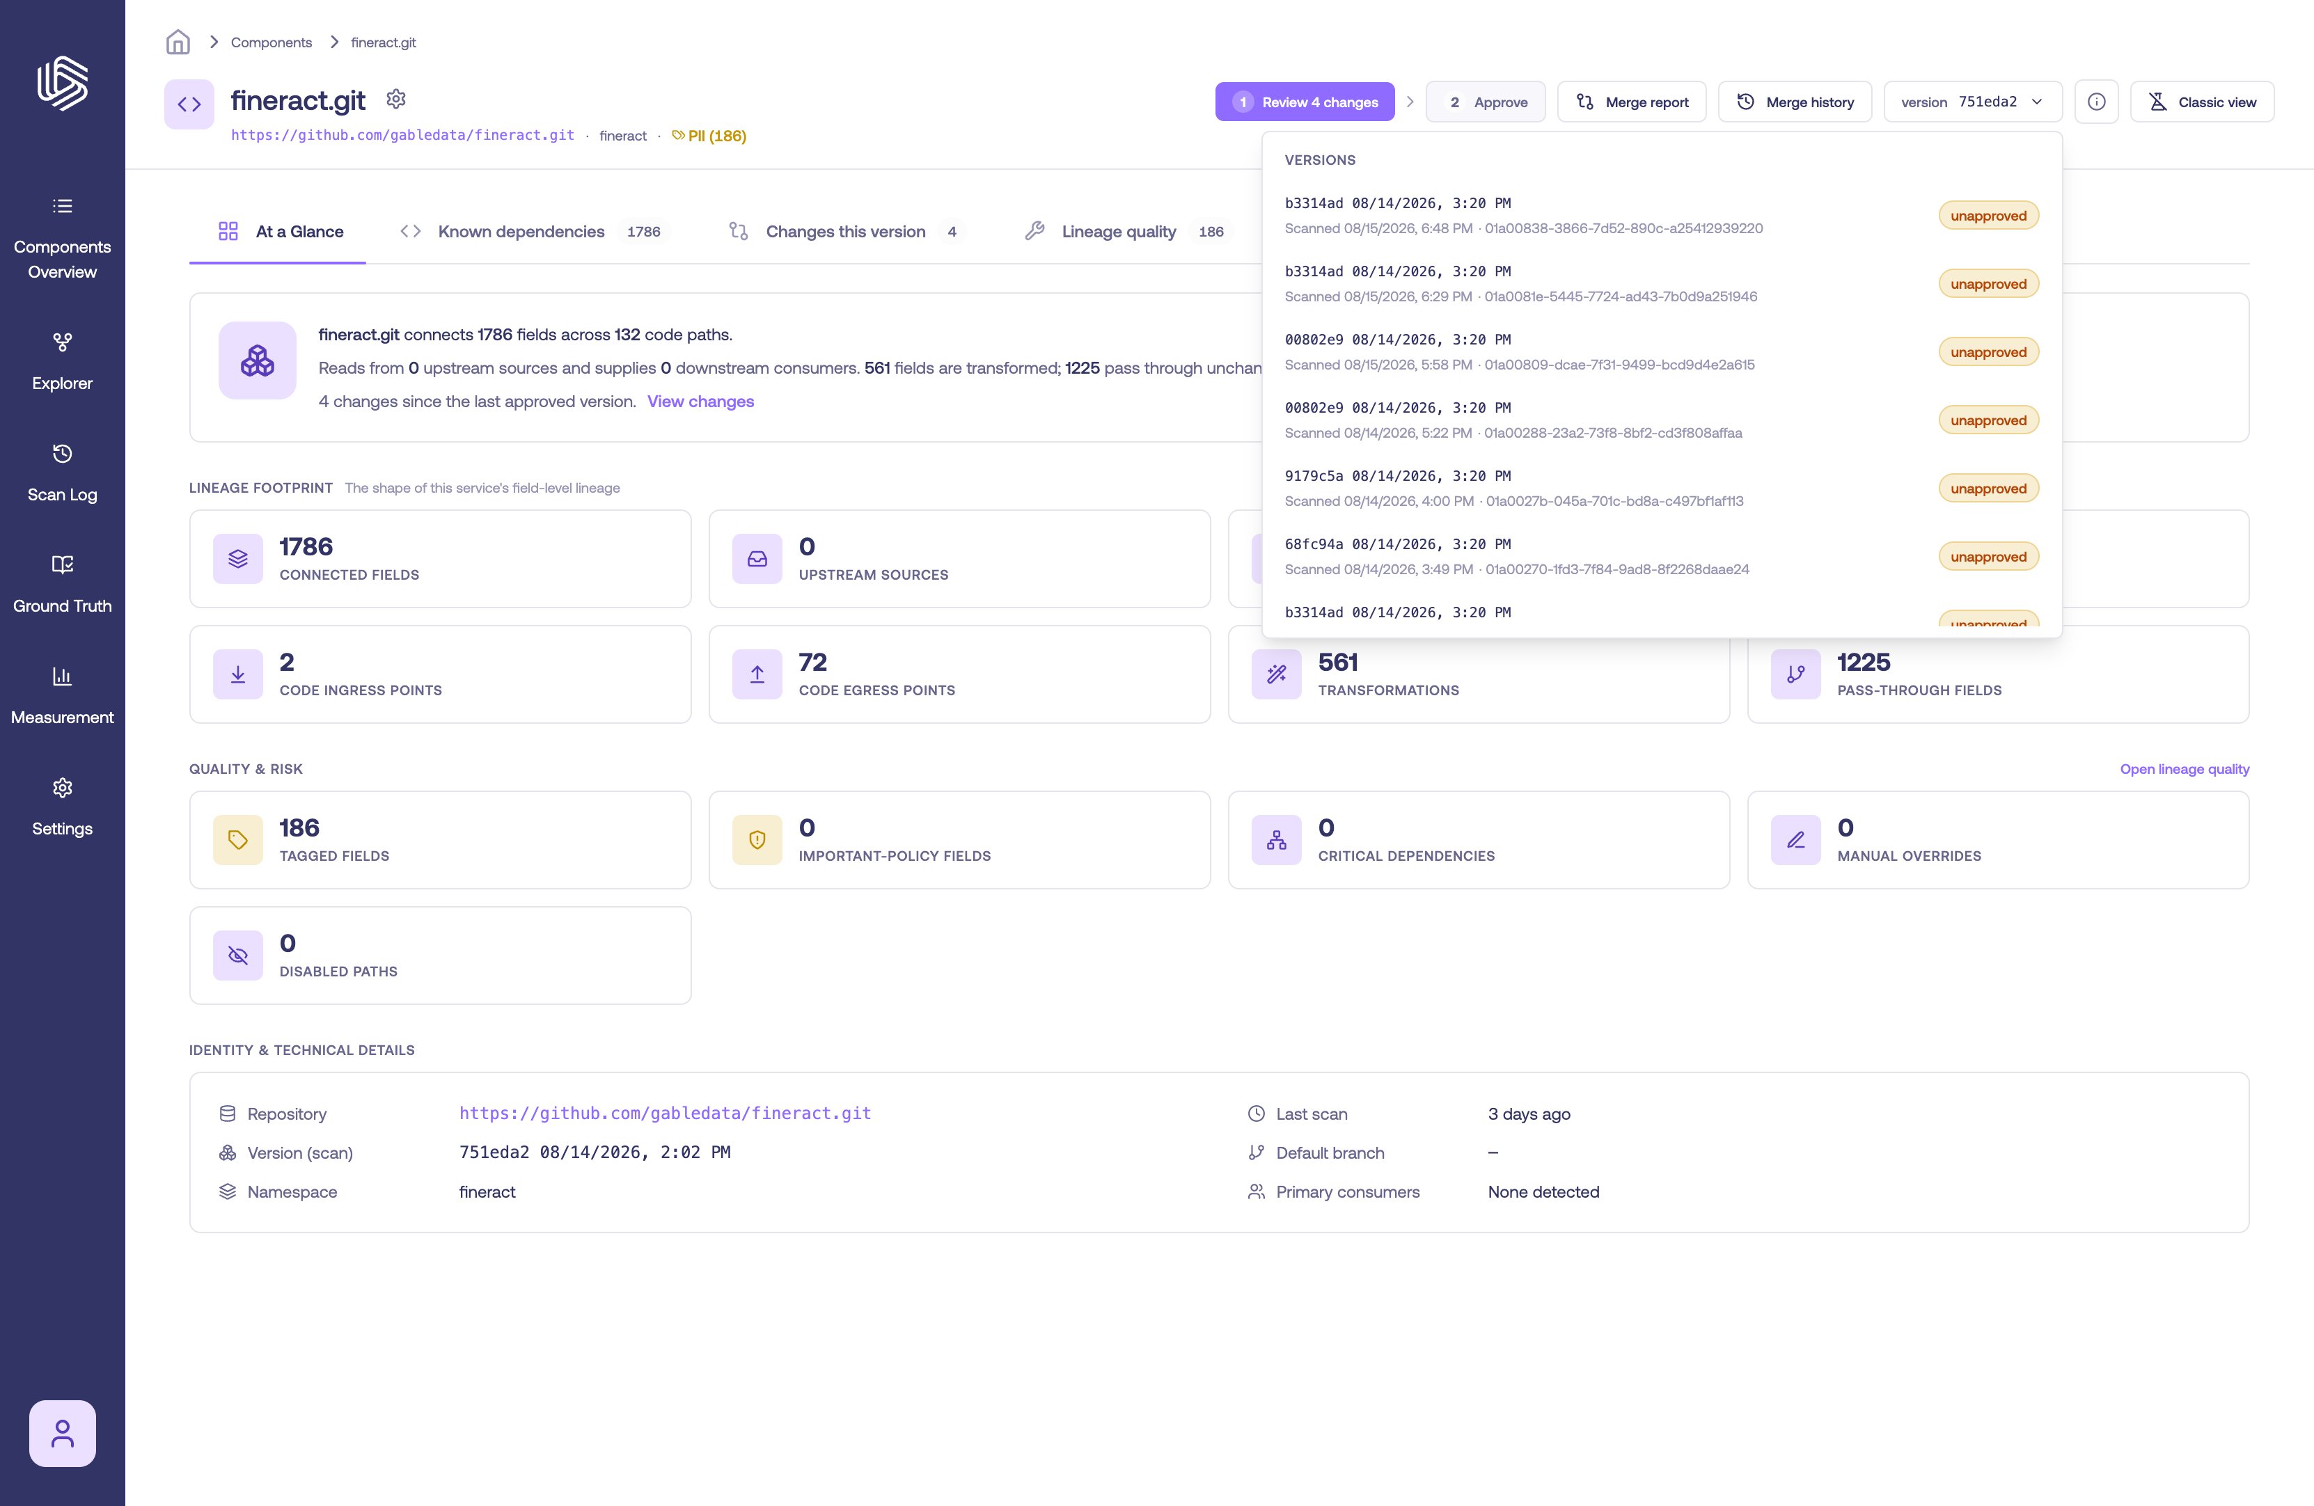
Task: Open user profile avatar in sidebar
Action: coord(62,1433)
